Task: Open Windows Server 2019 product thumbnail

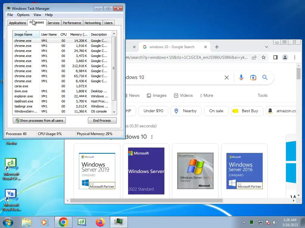Action: (x=97, y=171)
